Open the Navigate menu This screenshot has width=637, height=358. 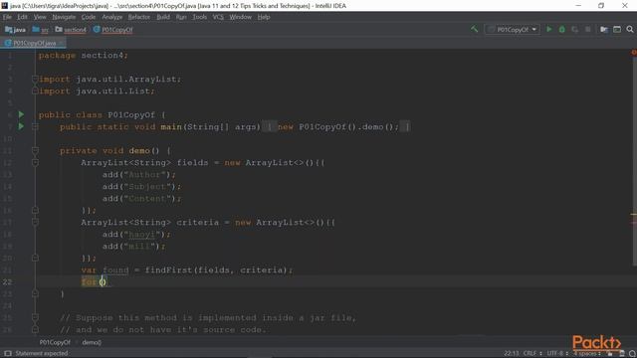(x=64, y=17)
